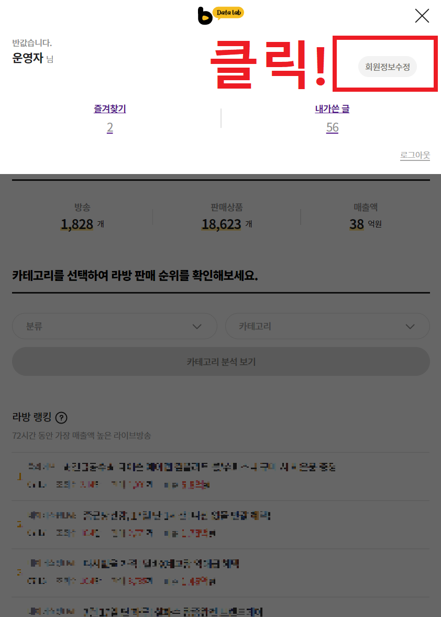Click the posts count 56
Viewport: 441px width, 617px height.
point(332,127)
